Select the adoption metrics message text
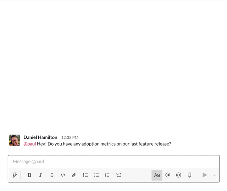The width and height of the screenshot is (227, 191). [104, 144]
